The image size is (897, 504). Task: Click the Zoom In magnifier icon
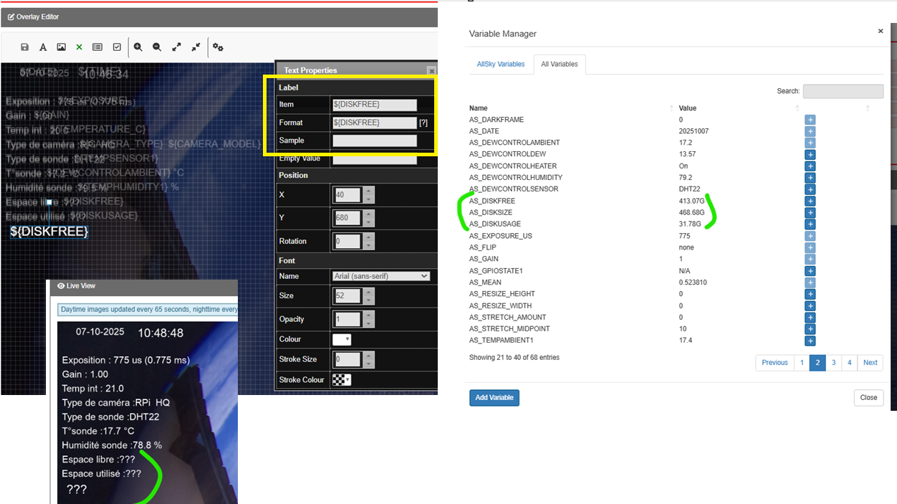(x=138, y=47)
